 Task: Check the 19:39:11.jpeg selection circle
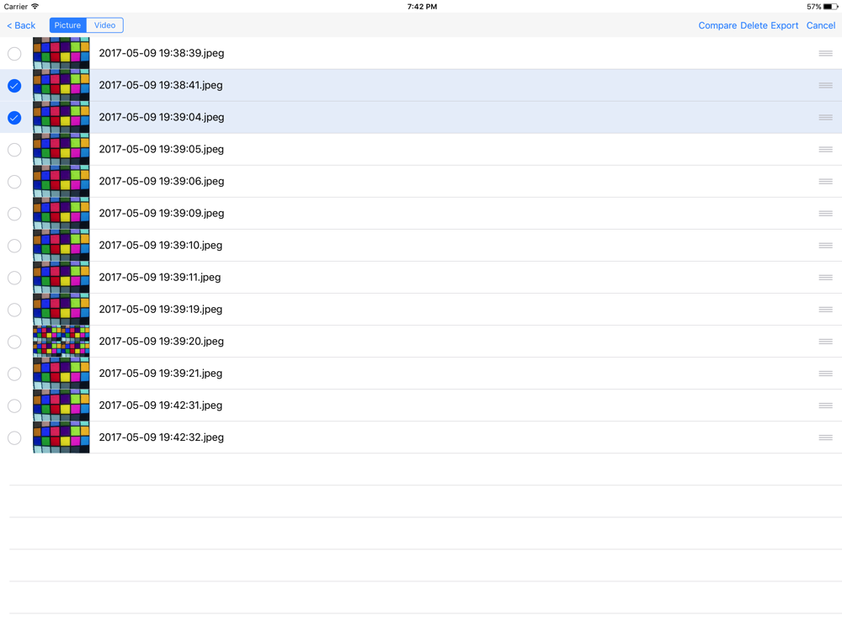pos(14,278)
